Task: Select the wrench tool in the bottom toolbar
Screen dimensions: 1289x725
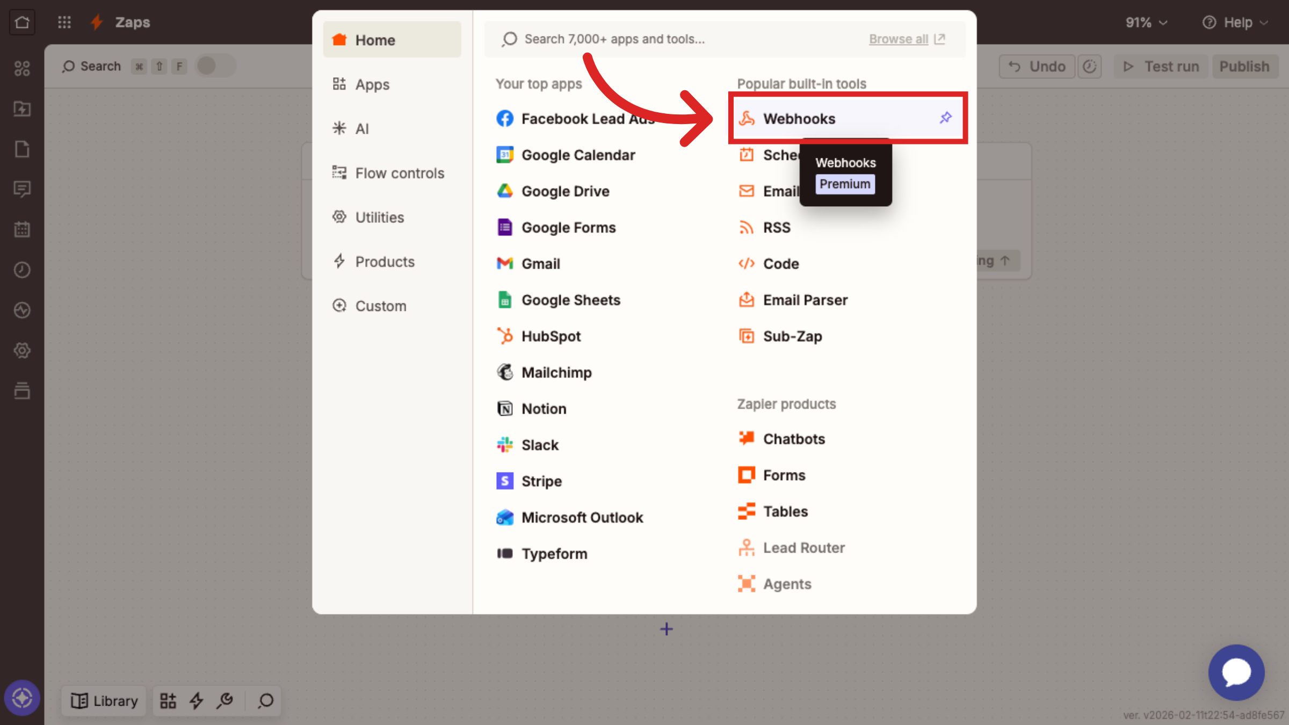Action: [225, 701]
